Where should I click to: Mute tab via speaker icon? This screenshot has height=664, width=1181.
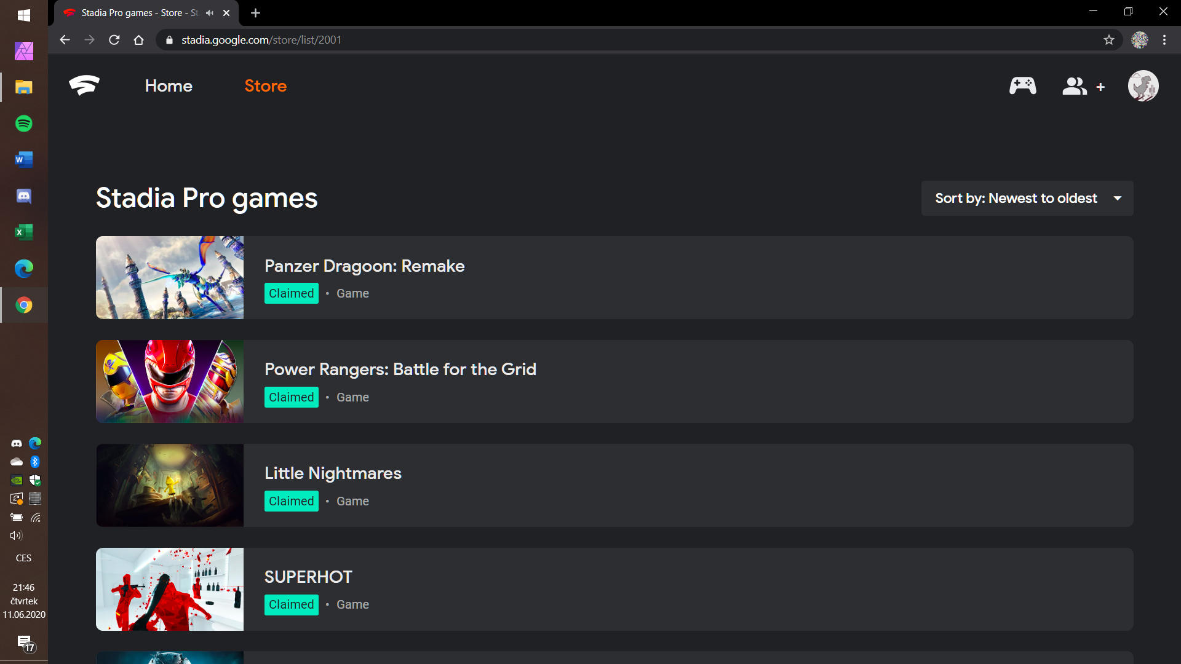click(210, 13)
